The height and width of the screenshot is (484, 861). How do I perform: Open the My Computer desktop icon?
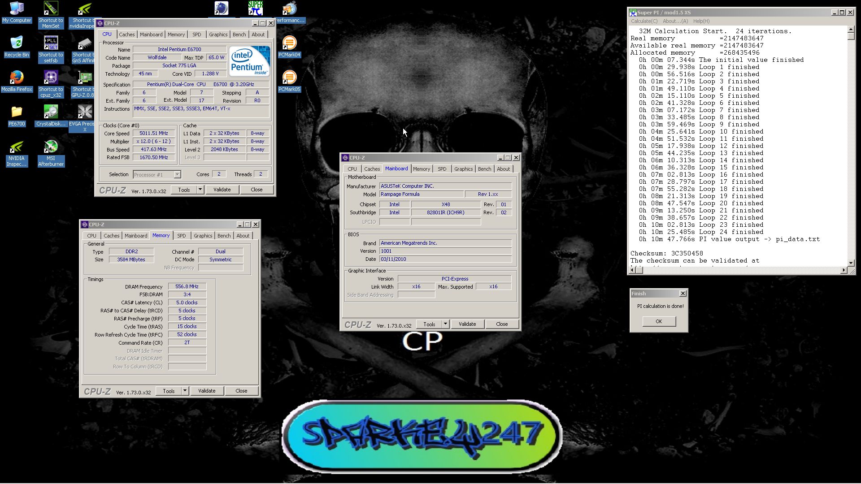click(x=17, y=13)
